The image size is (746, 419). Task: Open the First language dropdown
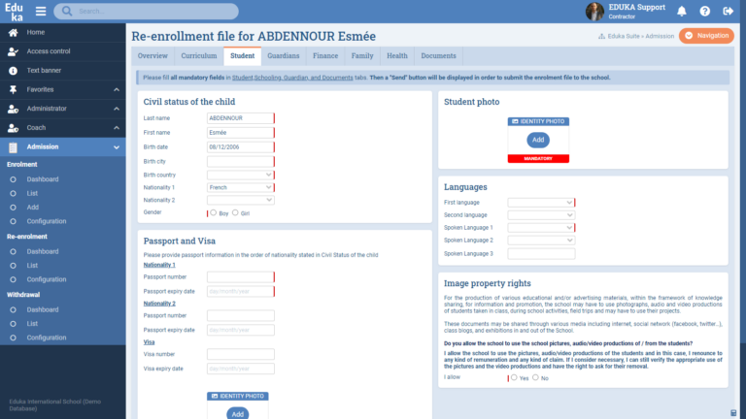point(540,203)
